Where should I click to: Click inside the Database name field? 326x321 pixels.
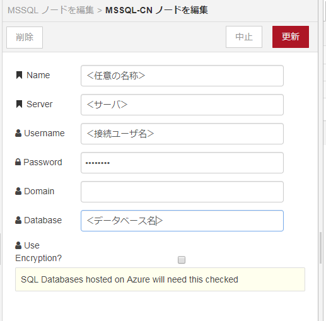pos(182,221)
